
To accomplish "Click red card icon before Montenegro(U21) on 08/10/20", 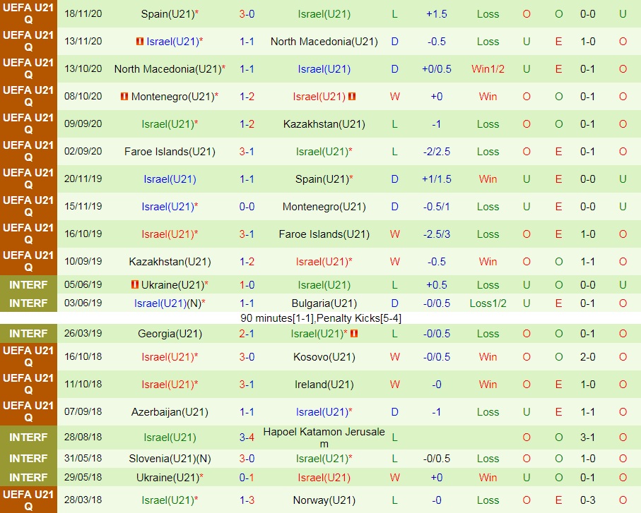I will coord(124,96).
